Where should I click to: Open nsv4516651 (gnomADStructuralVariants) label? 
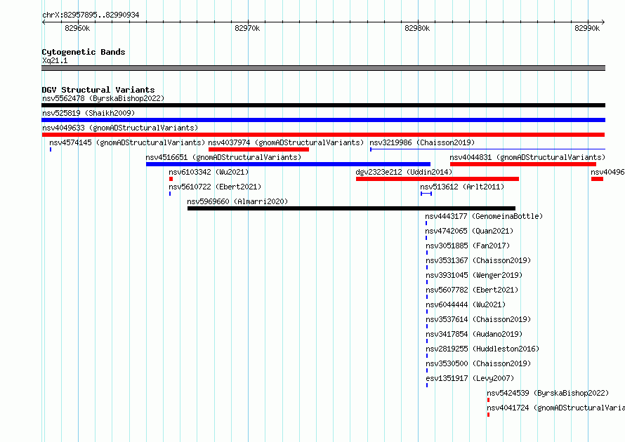click(x=223, y=157)
